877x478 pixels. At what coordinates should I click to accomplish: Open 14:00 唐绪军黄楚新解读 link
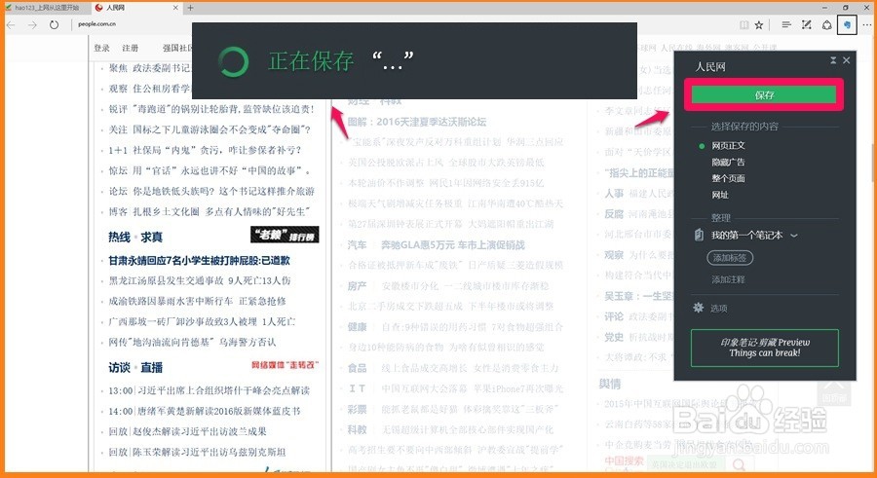coord(205,411)
